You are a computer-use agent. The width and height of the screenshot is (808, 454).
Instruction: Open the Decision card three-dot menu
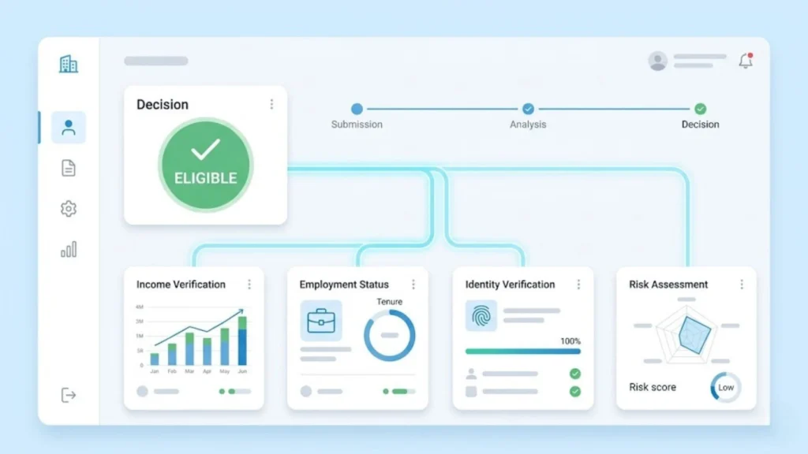271,104
